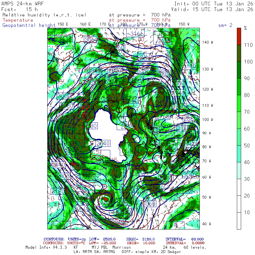Click the 'Model Info: V4.3.3' text
The height and width of the screenshot is (255, 255).
(x=46, y=247)
